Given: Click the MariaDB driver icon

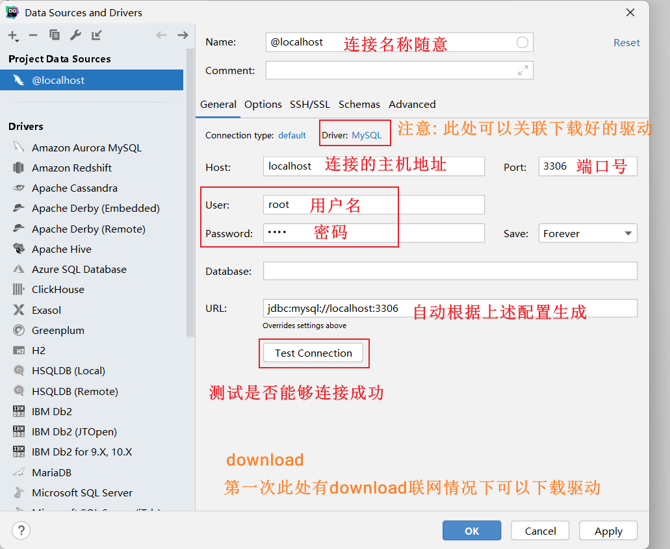Looking at the screenshot, I should (19, 472).
